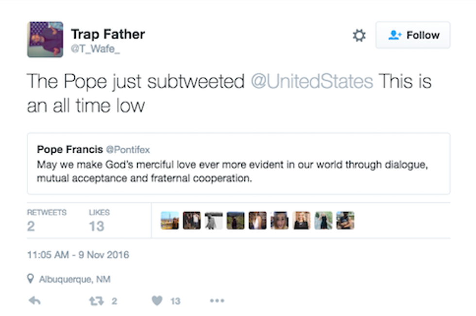Like the tweet with the heart icon

pyautogui.click(x=157, y=301)
